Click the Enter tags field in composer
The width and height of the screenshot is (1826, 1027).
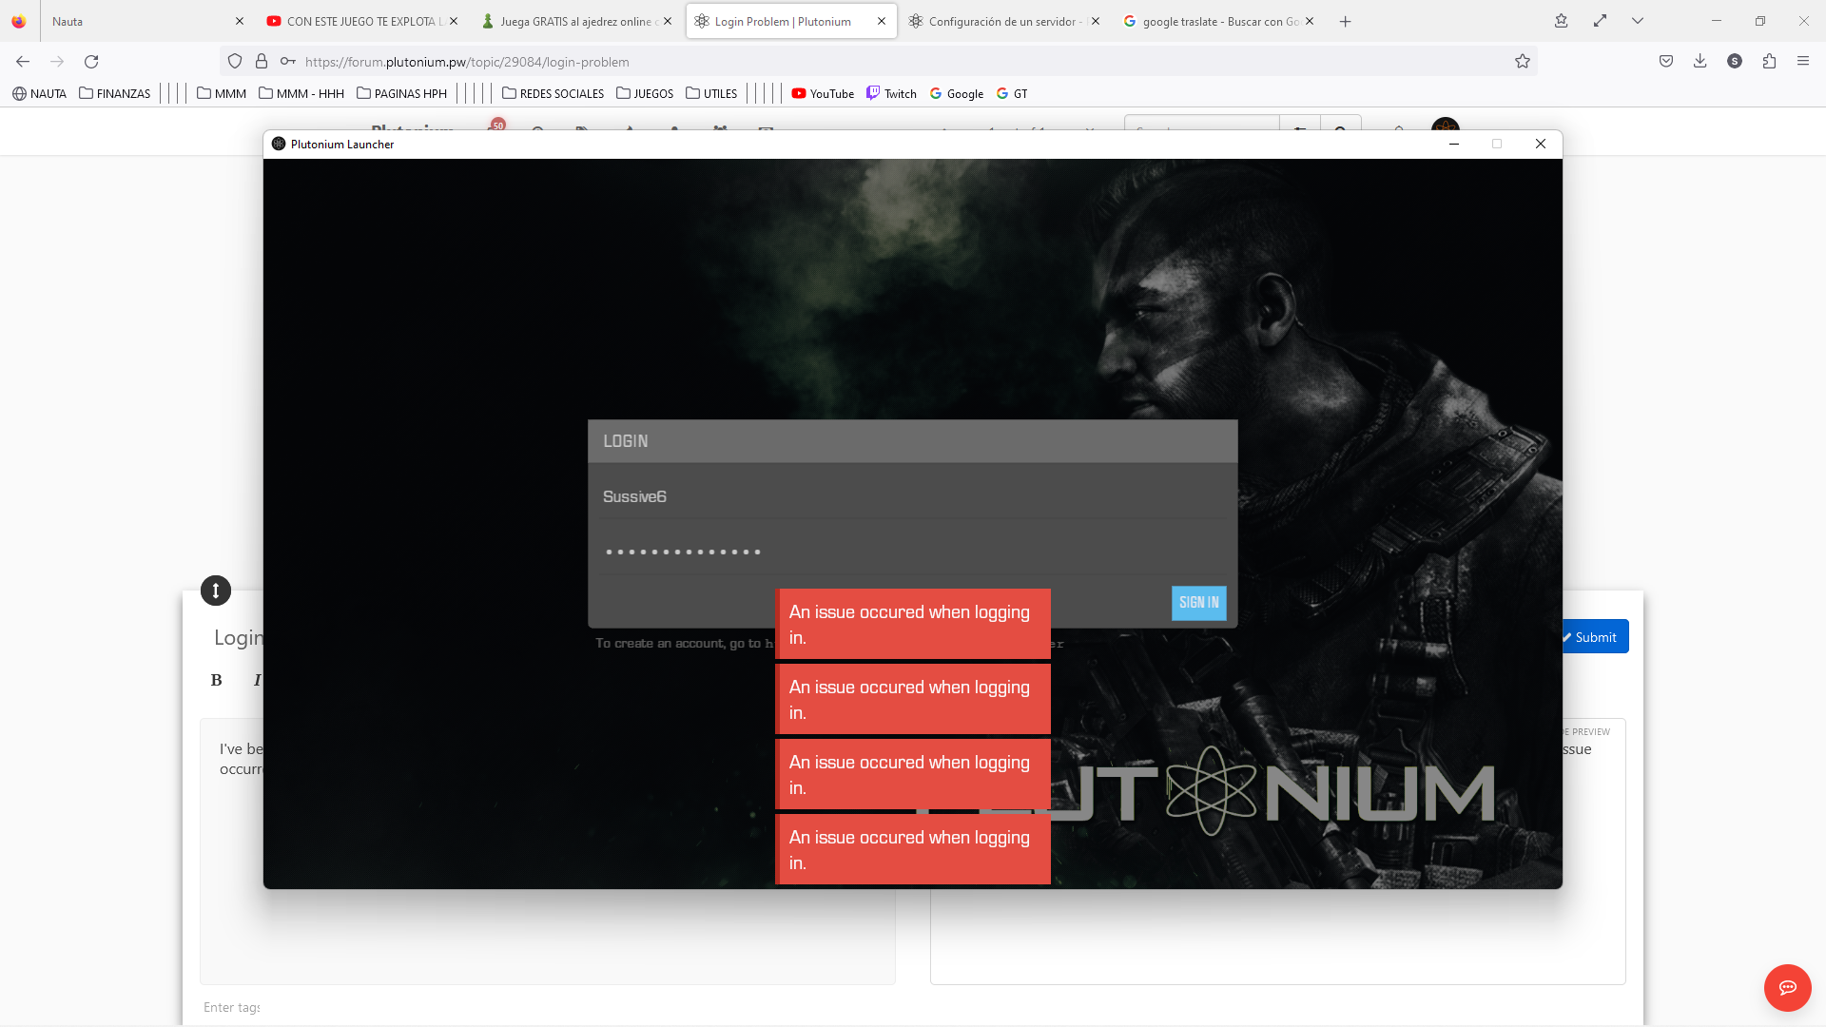232,1007
